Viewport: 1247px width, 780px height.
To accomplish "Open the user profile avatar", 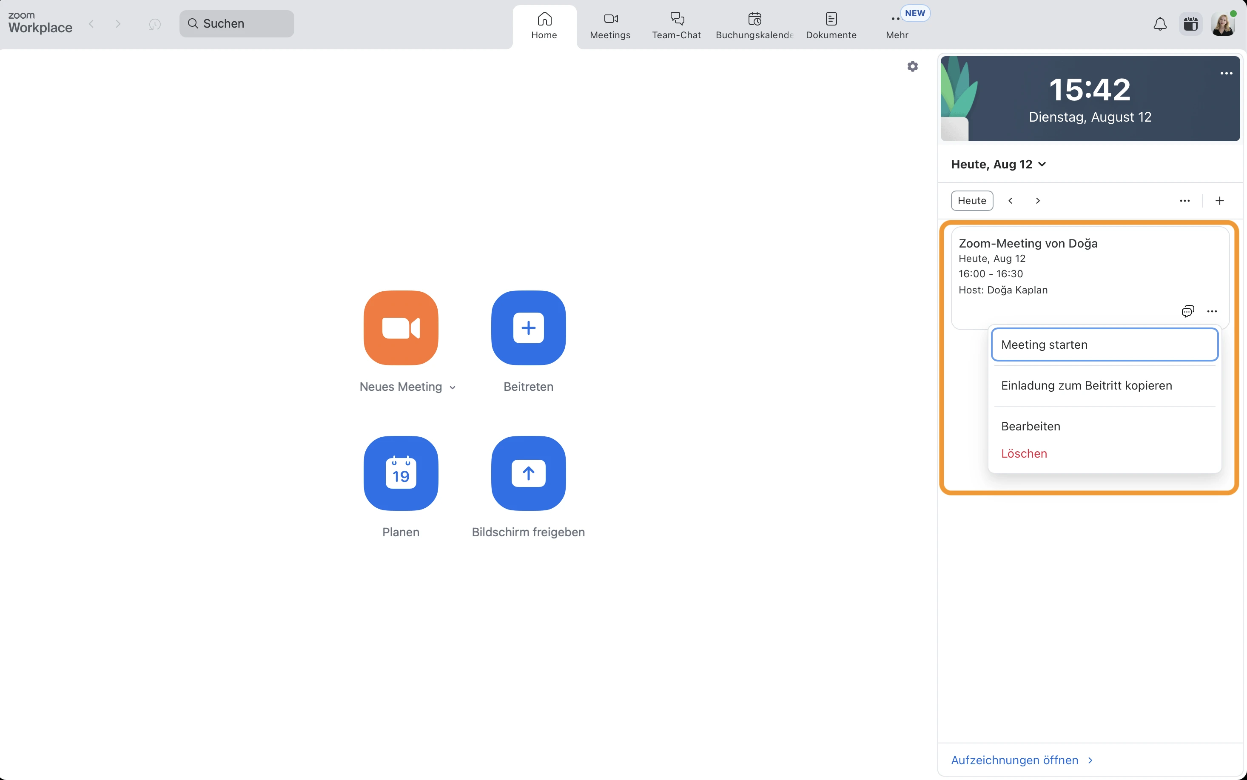I will (1222, 24).
